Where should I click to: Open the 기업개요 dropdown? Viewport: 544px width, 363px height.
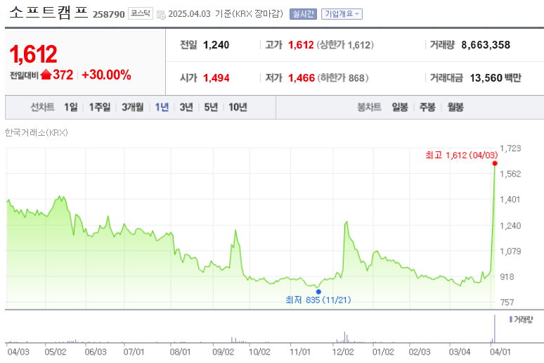click(x=342, y=14)
